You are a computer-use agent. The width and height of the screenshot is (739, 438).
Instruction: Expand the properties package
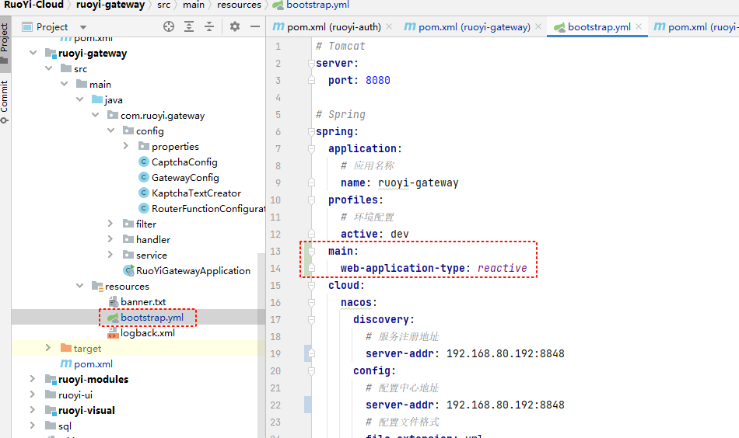click(126, 146)
